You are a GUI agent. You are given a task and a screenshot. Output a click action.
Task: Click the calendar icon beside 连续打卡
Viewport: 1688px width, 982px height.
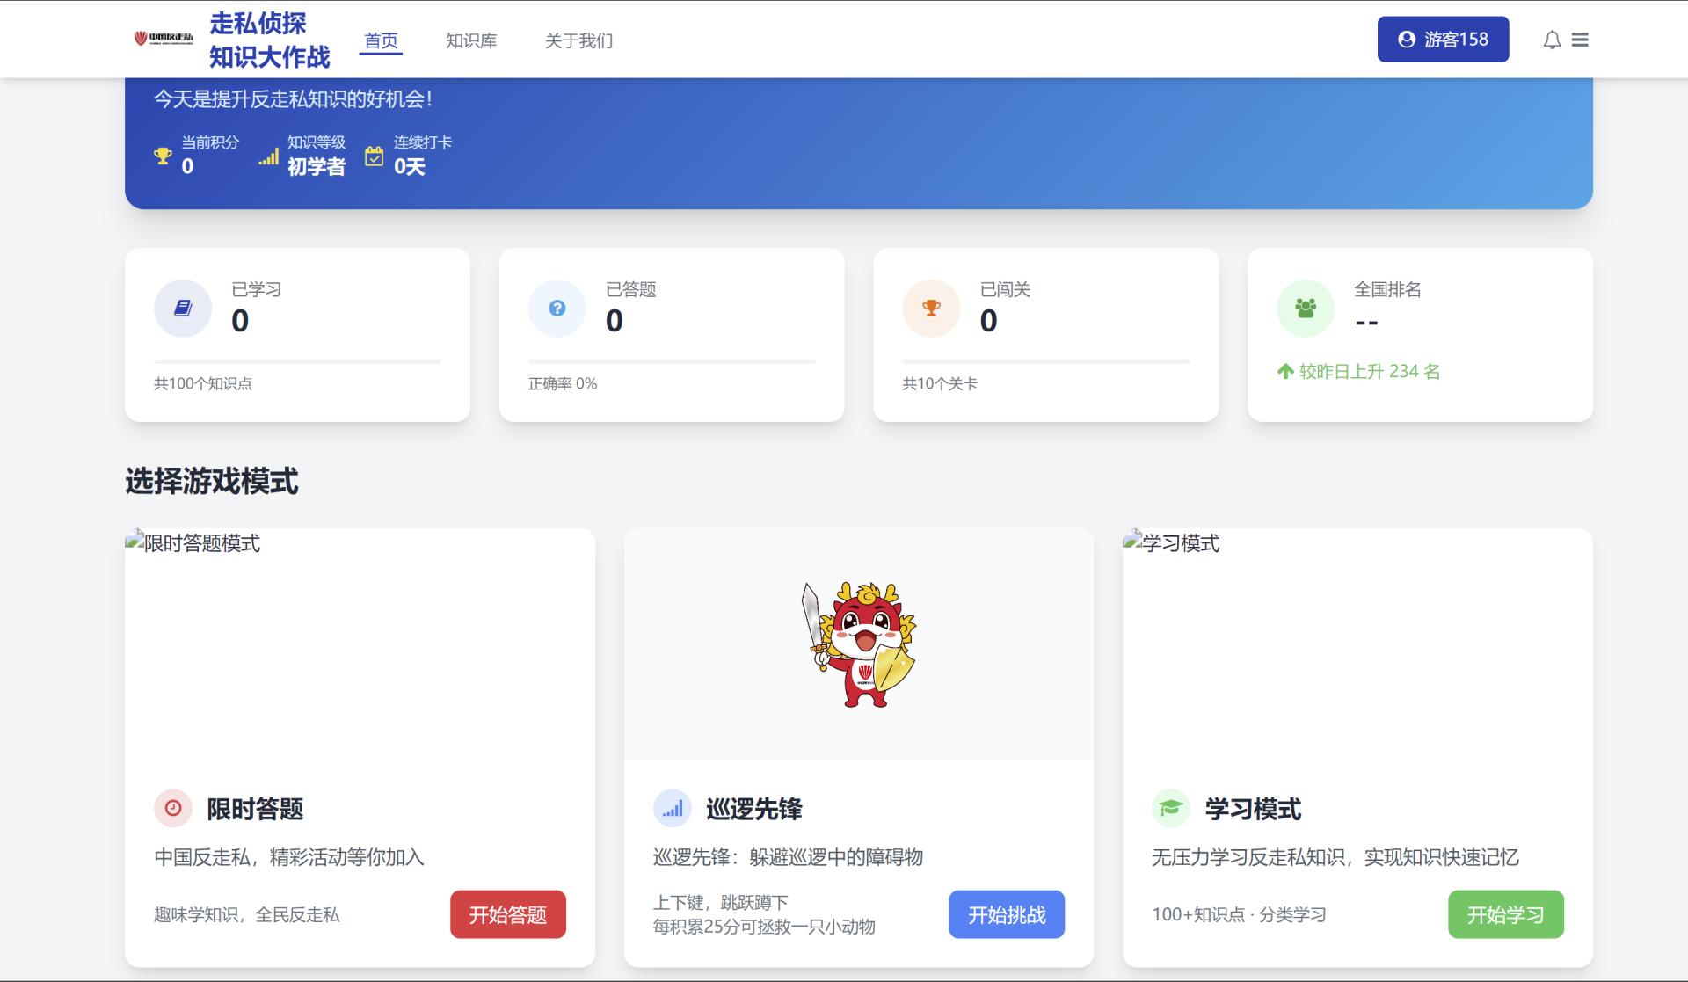click(x=375, y=156)
